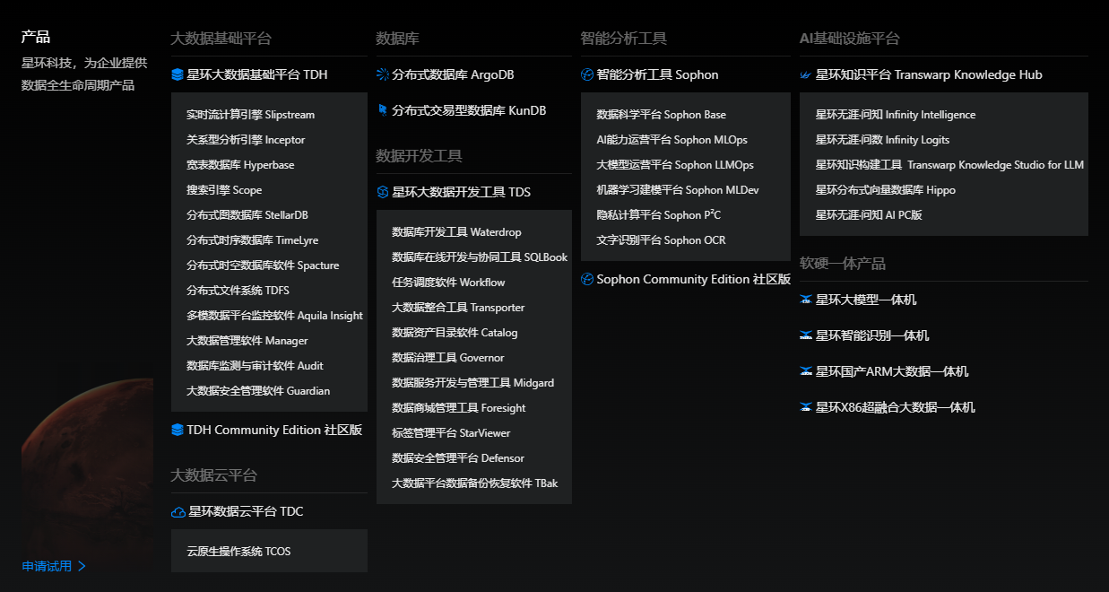Open 文字识别平台 Sophon OCR
1109x592 pixels.
(x=662, y=240)
